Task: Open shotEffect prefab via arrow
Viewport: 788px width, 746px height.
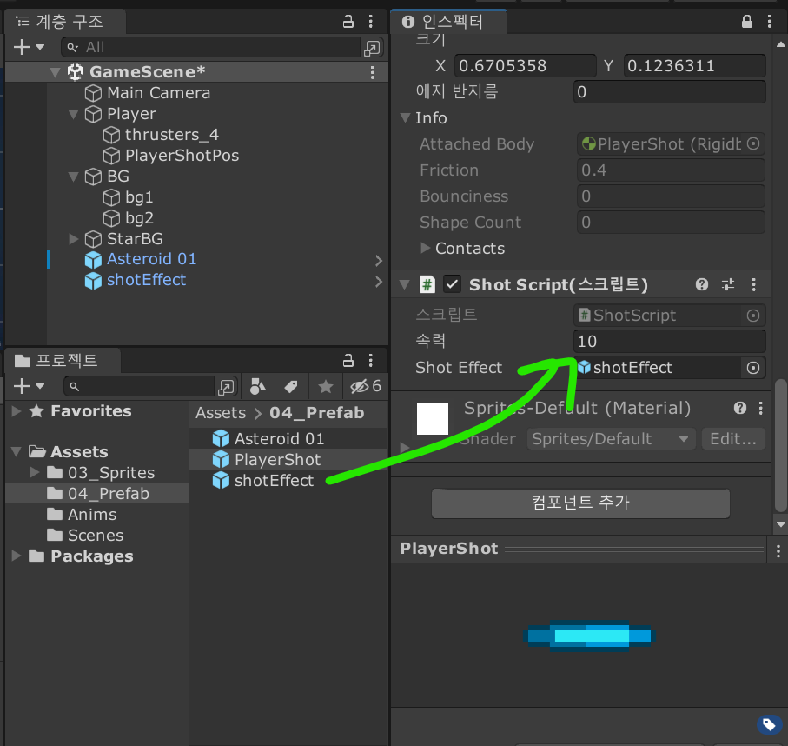Action: click(x=379, y=281)
